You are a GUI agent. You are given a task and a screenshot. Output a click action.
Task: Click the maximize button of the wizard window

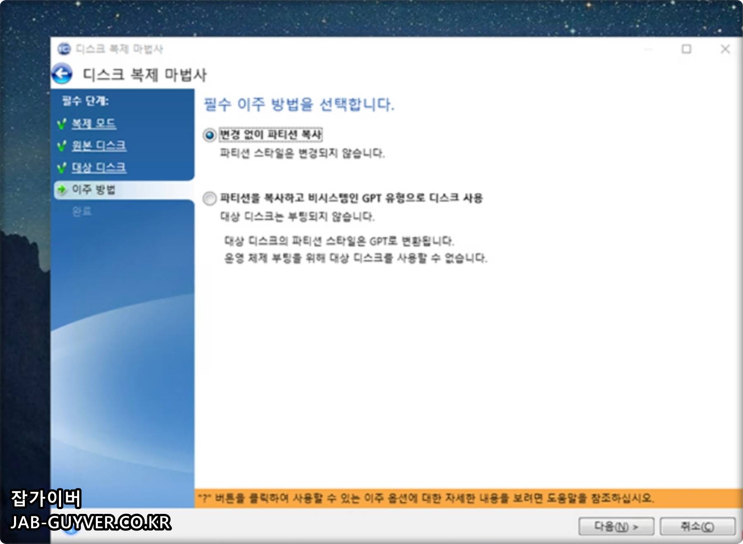click(x=687, y=48)
